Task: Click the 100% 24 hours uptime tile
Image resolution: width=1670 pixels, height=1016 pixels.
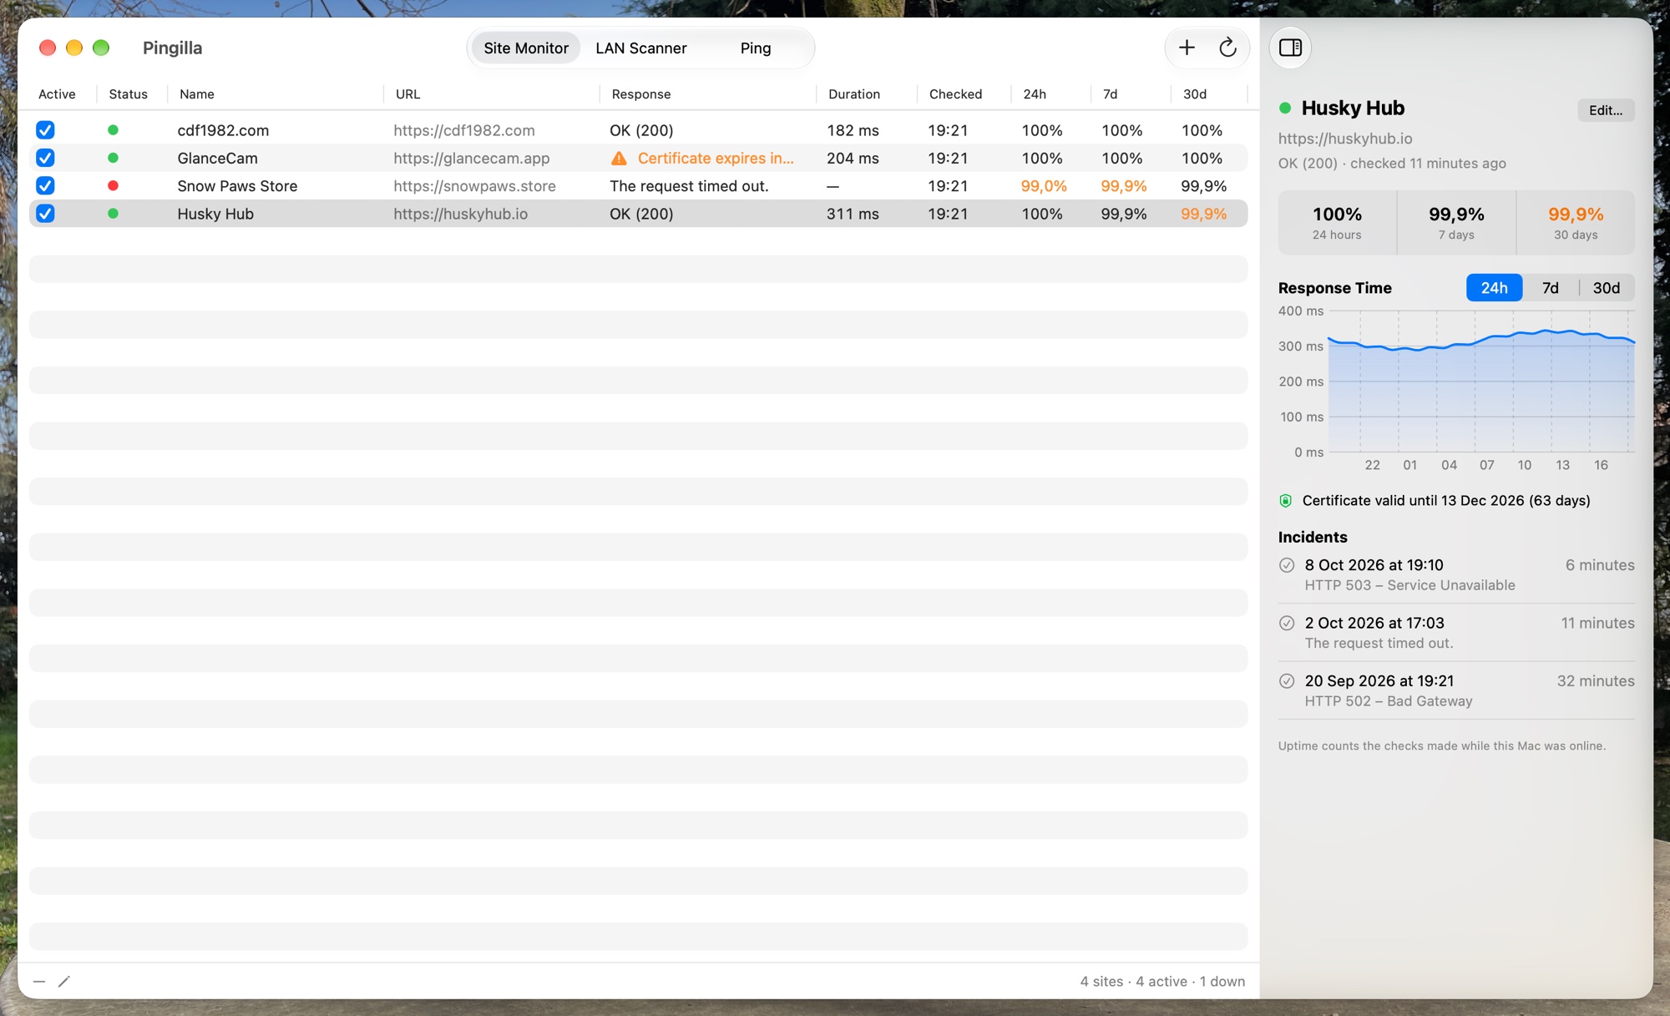Action: pos(1337,222)
